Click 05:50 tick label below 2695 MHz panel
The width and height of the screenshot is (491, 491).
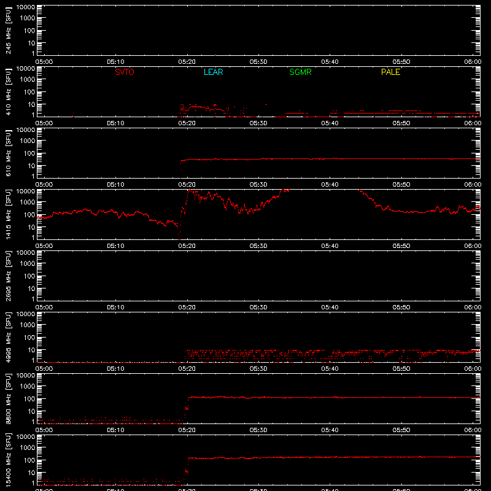click(x=401, y=307)
